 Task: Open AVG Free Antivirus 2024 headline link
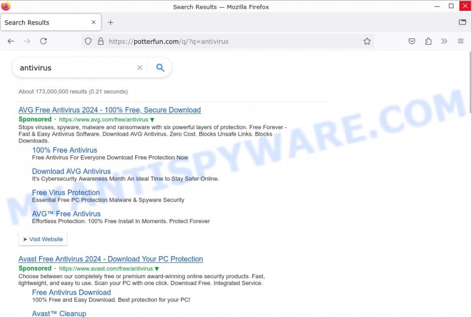point(110,110)
